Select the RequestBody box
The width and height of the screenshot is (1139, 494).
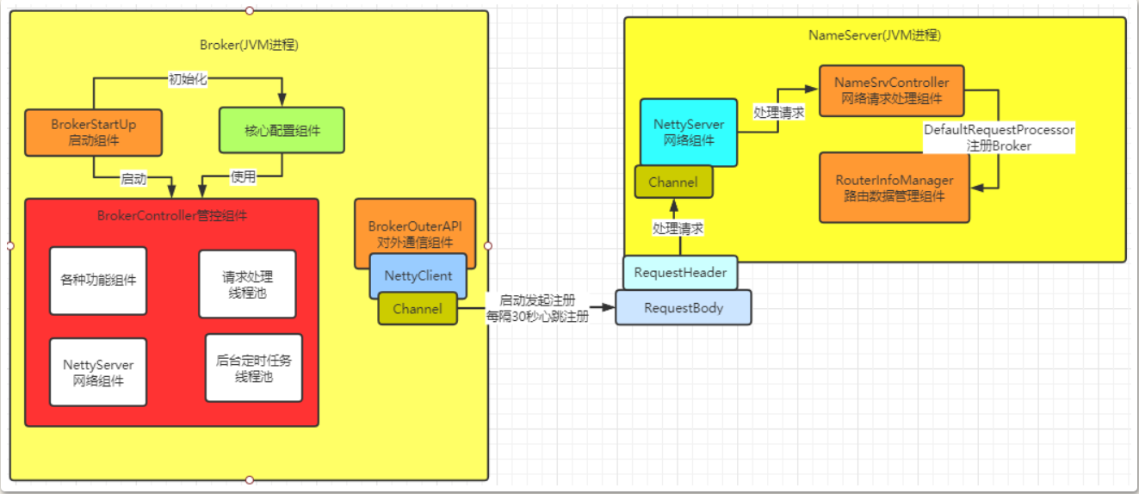[684, 307]
